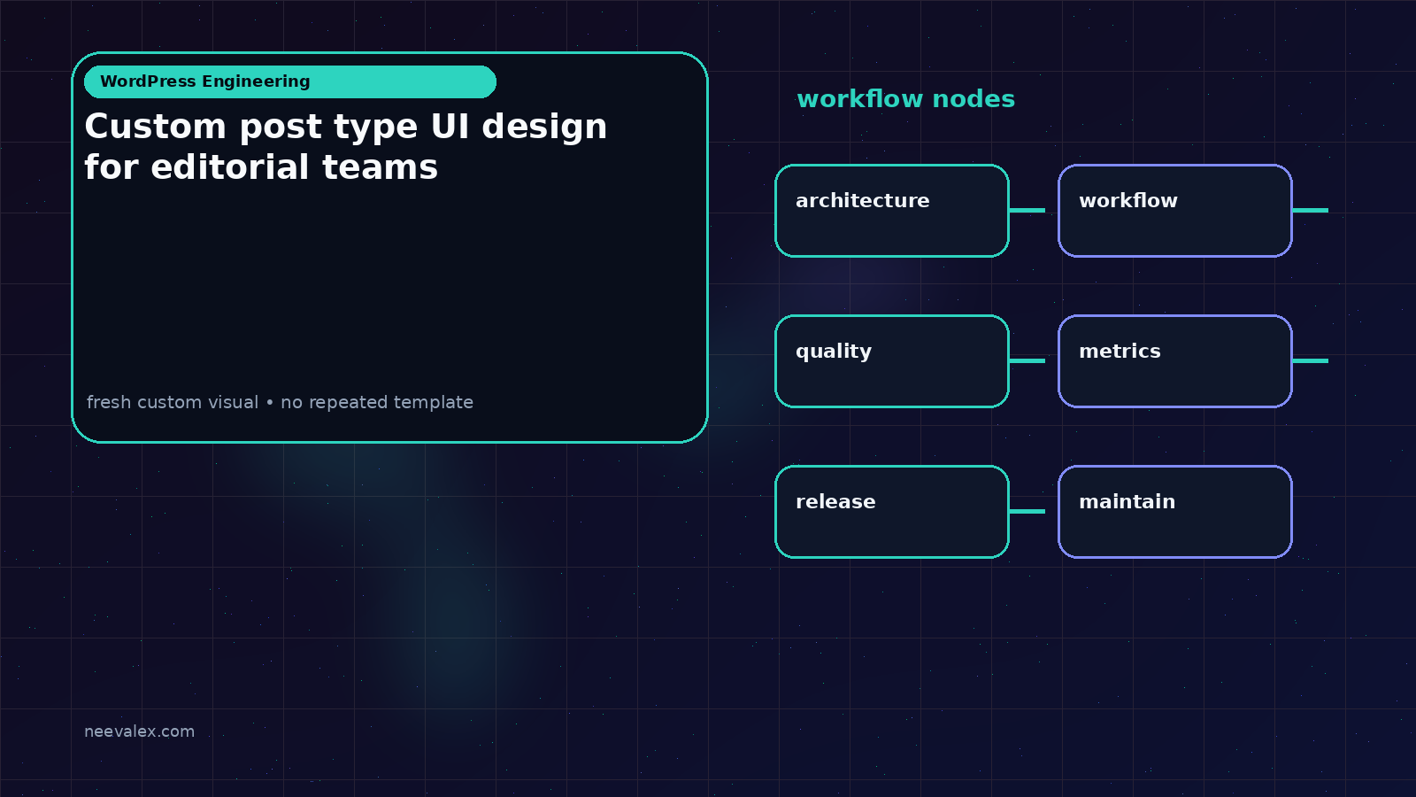Open the neevalex.com link
This screenshot has height=797, width=1416.
click(x=139, y=731)
